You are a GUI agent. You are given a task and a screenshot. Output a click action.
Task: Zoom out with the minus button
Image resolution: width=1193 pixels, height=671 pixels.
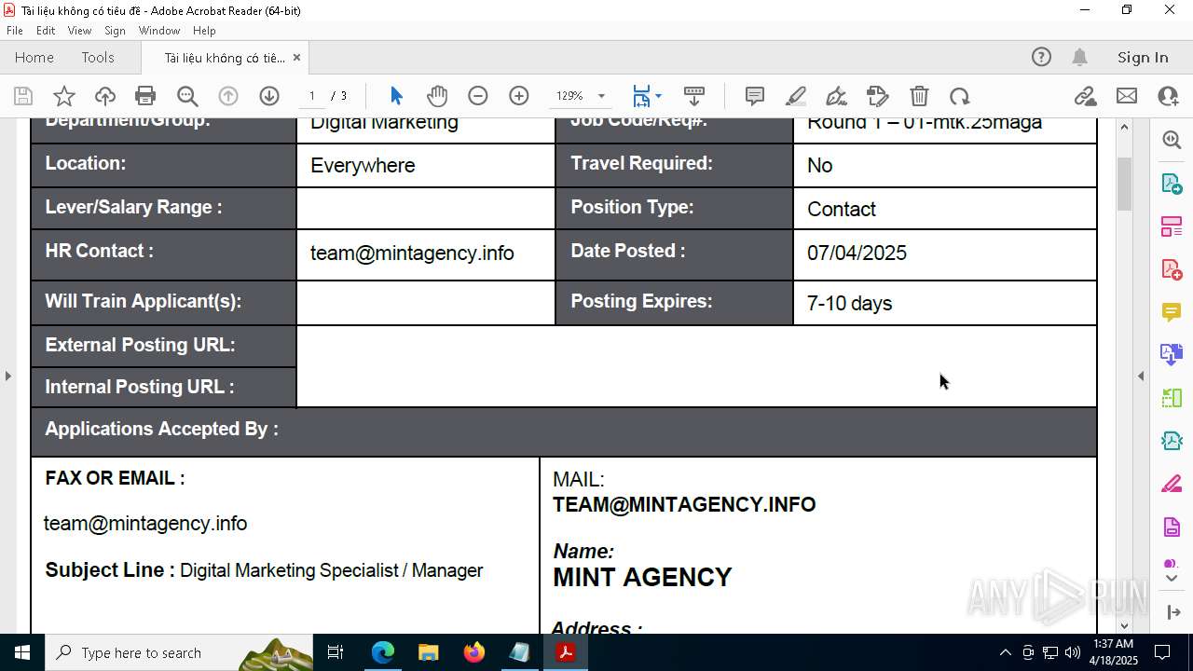(x=478, y=96)
